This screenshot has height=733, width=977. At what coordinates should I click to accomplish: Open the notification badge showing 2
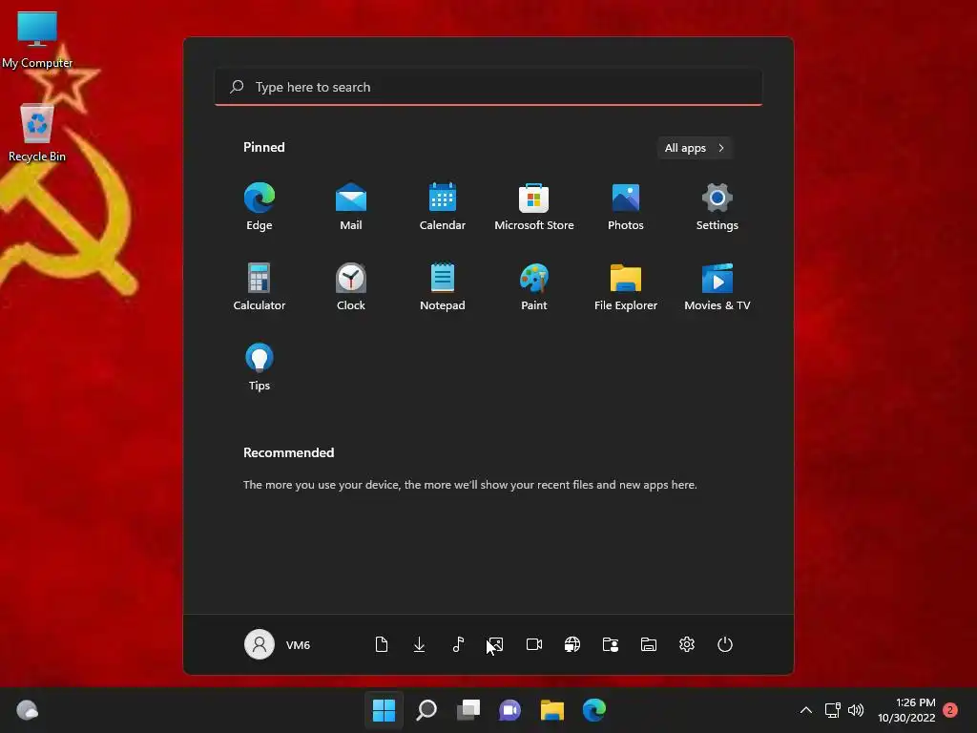coord(950,710)
